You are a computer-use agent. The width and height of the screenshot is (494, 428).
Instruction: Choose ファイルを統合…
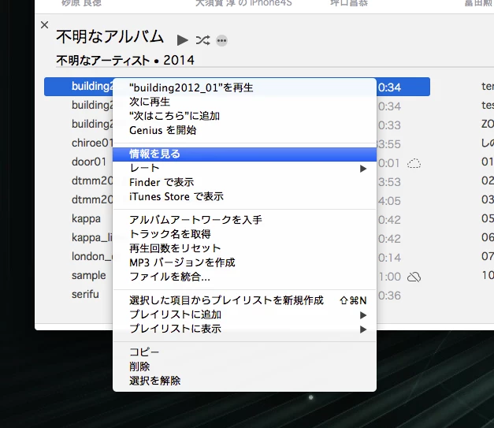coord(244,277)
